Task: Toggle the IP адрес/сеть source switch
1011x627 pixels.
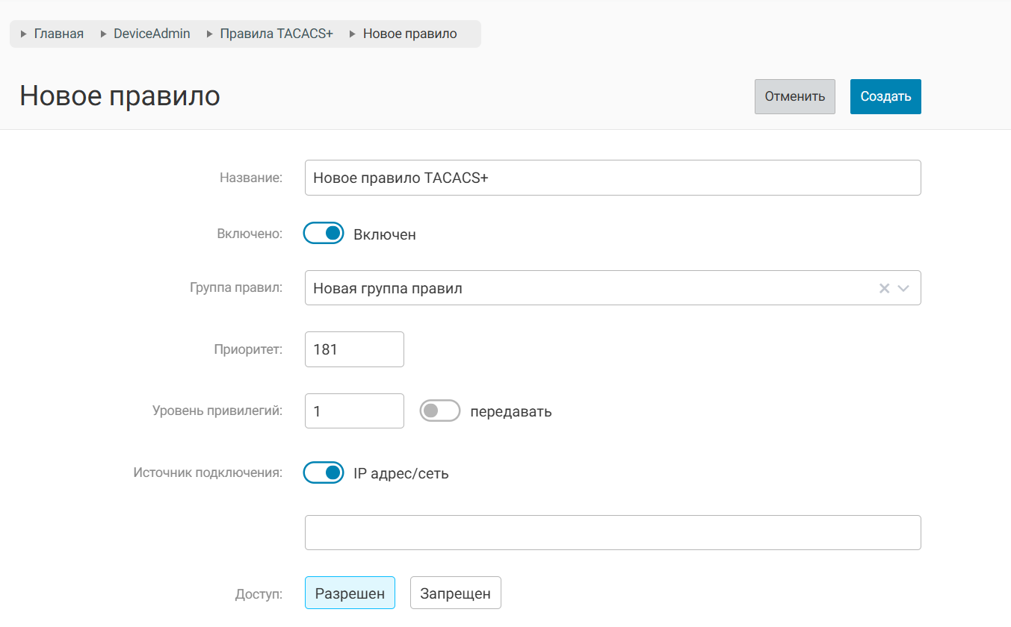Action: click(x=324, y=472)
